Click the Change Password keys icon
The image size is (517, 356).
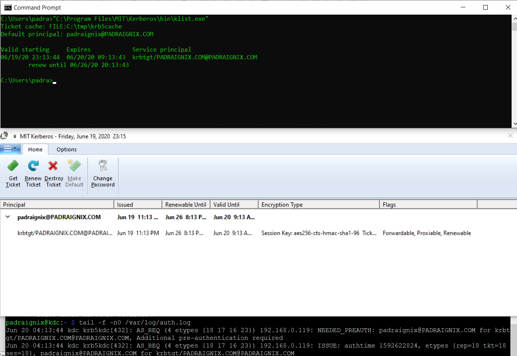103,166
